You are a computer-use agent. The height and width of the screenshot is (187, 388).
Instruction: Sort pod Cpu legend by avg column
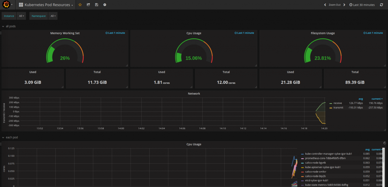[368, 150]
